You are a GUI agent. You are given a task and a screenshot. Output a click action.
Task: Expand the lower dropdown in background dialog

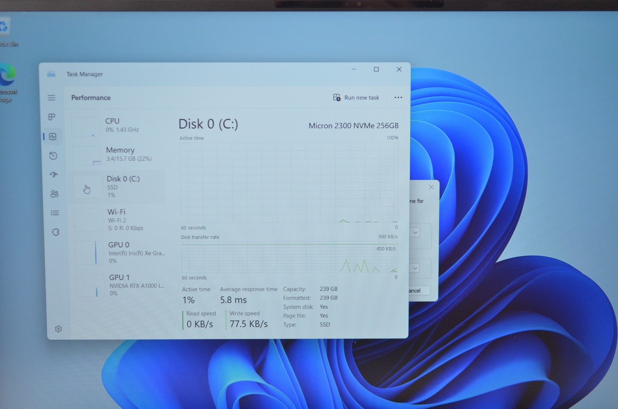(x=415, y=268)
